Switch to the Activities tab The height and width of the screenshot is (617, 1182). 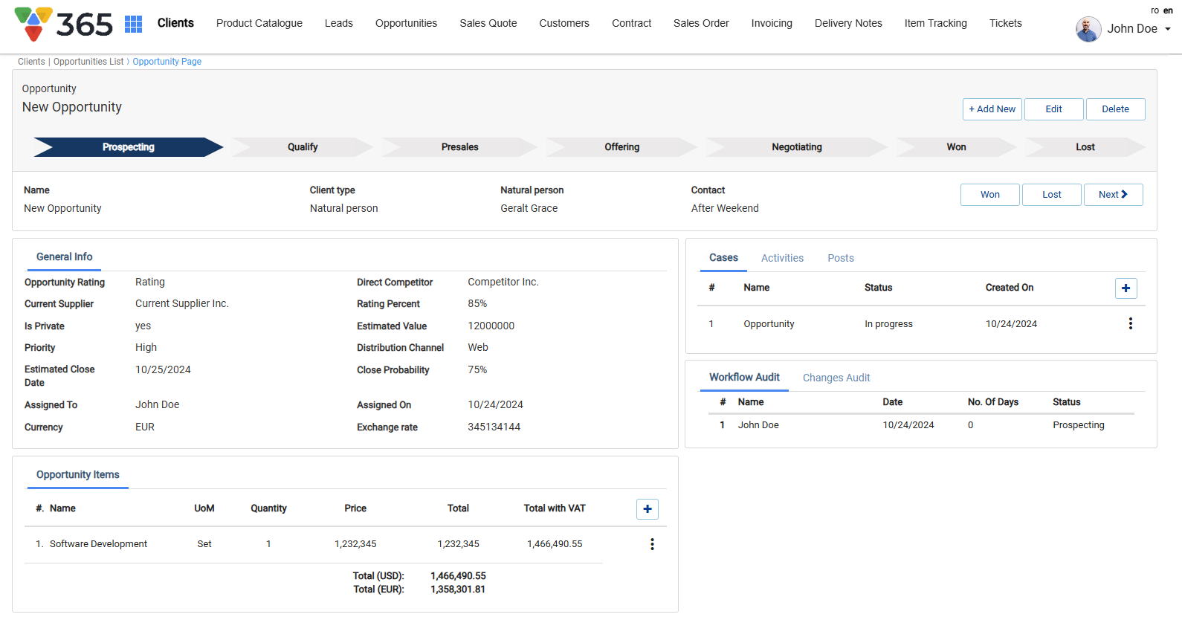point(782,258)
